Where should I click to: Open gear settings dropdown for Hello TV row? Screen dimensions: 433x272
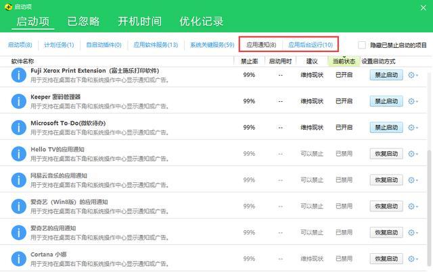413,154
